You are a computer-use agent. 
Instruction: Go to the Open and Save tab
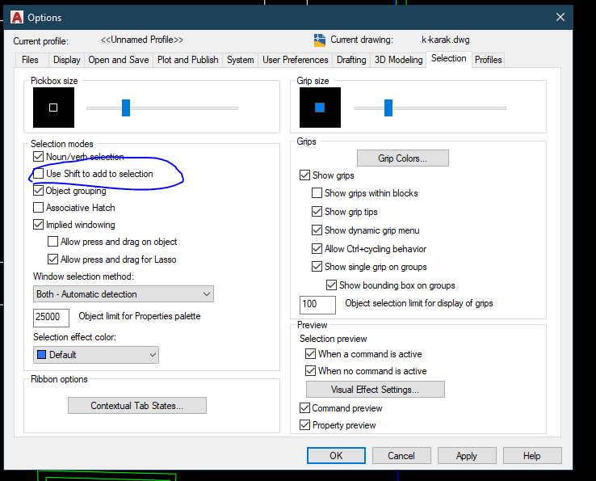[x=119, y=60]
